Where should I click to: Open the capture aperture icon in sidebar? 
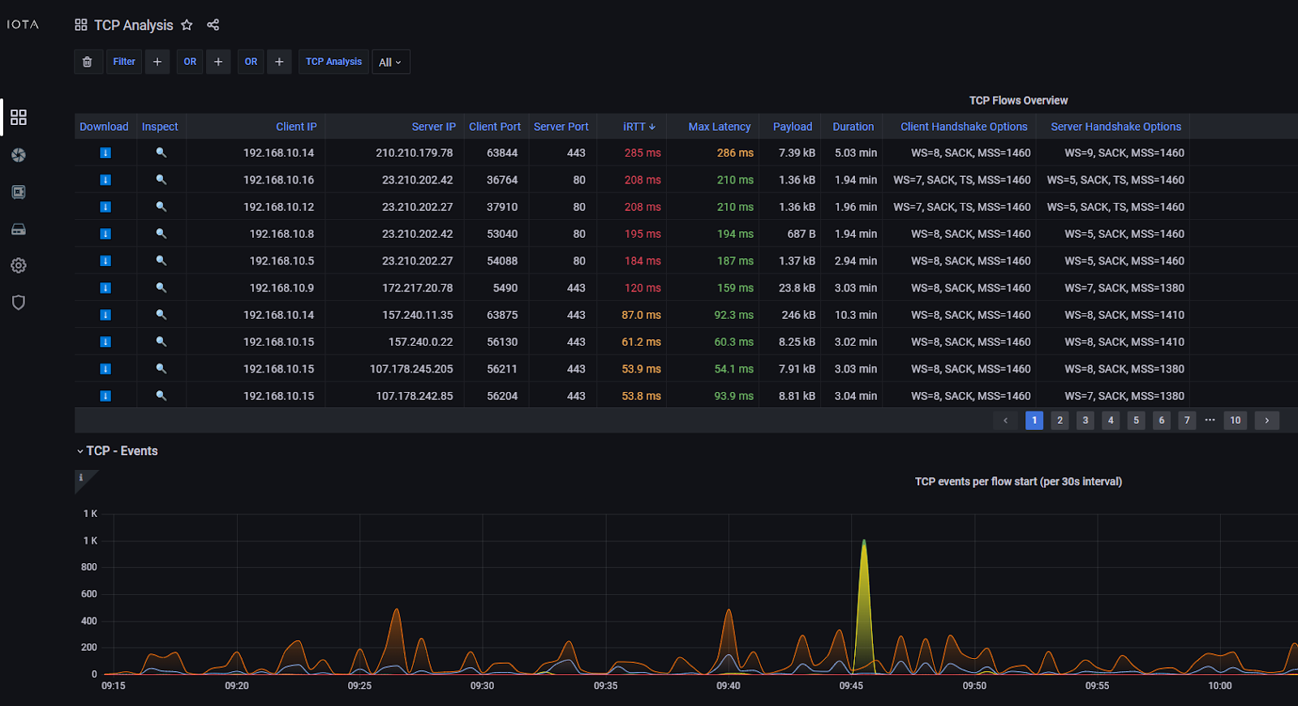[x=19, y=155]
